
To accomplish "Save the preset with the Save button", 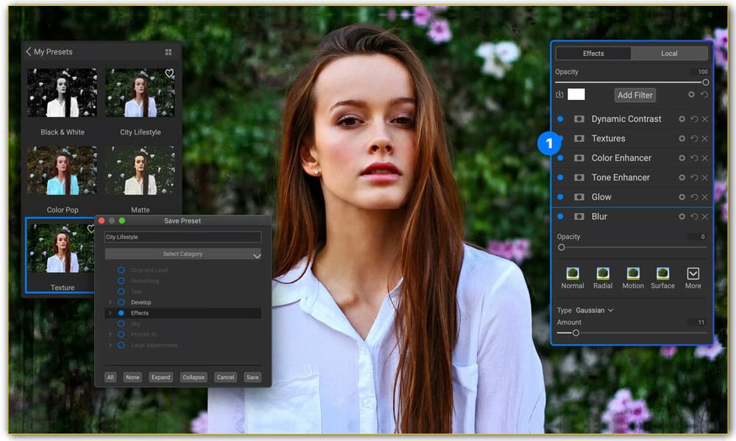I will coord(252,376).
